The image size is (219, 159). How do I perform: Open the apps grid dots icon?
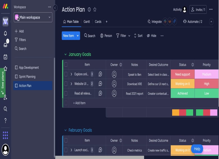[5, 135]
